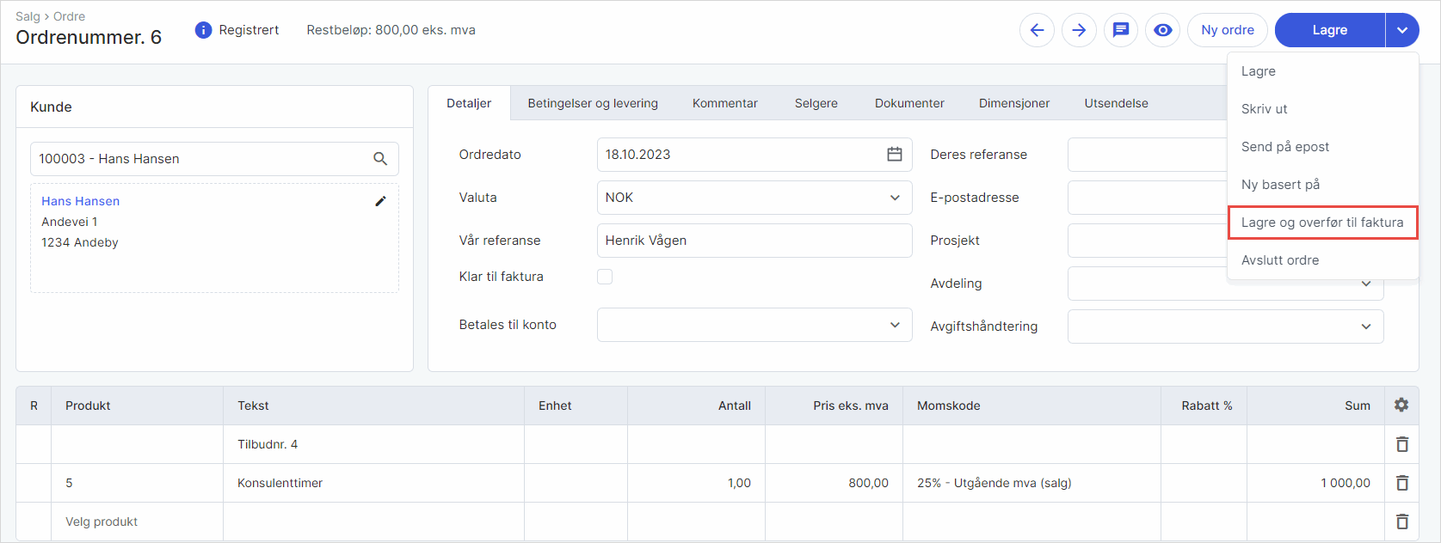Tick the Klar til faktura checkbox
Image resolution: width=1441 pixels, height=543 pixels.
point(605,277)
